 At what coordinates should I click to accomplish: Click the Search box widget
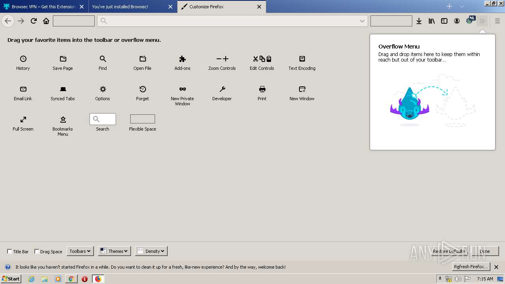pos(103,119)
